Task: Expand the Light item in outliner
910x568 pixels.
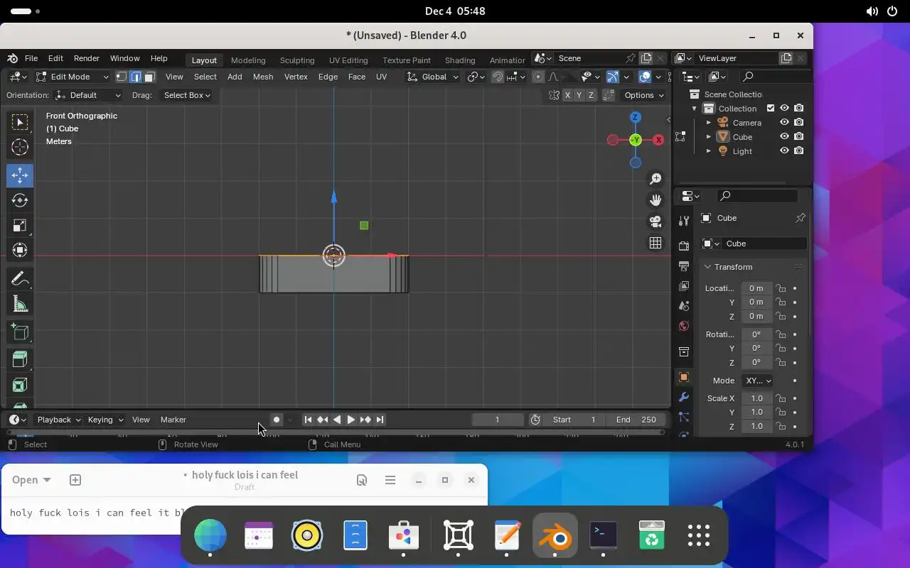Action: (x=709, y=151)
